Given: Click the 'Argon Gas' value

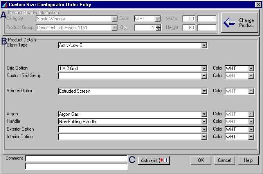Looking at the screenshot, I should pyautogui.click(x=69, y=114).
